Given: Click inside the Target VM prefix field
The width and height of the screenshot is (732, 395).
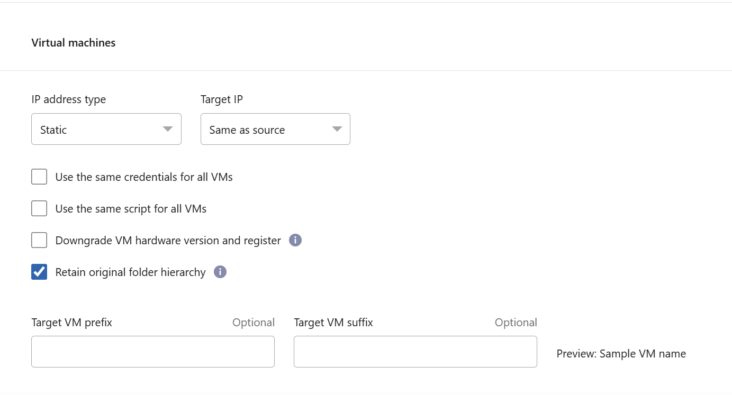Looking at the screenshot, I should 152,352.
